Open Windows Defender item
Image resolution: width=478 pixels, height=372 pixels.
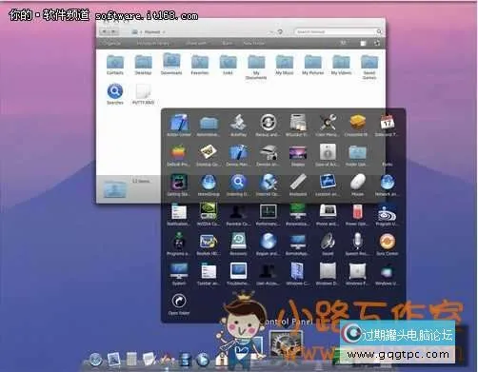tap(328, 274)
